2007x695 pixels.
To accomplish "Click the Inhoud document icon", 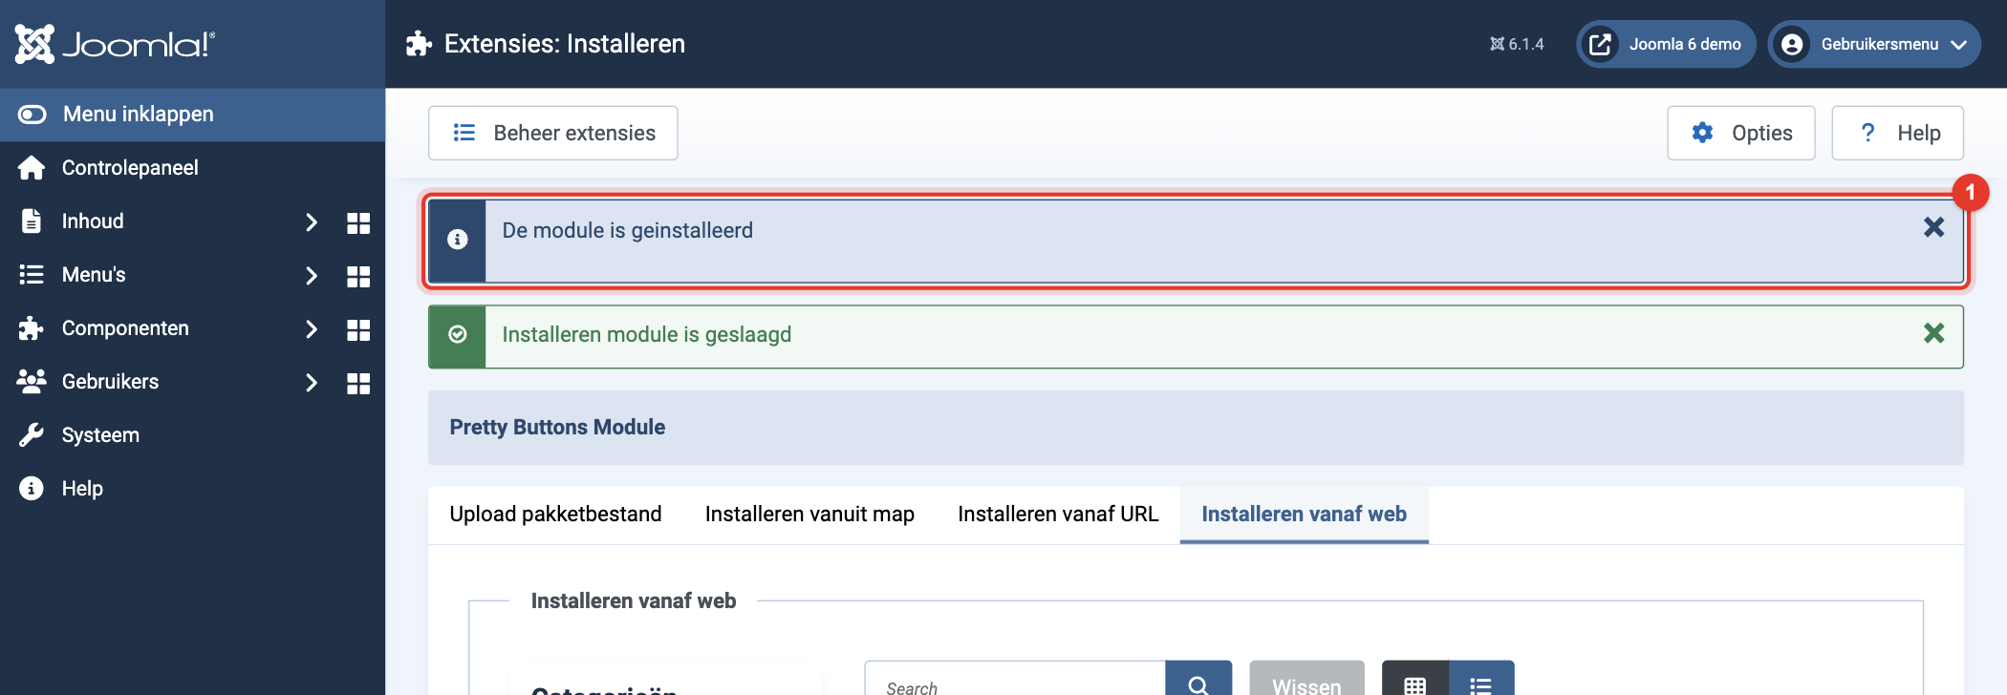I will 32,221.
